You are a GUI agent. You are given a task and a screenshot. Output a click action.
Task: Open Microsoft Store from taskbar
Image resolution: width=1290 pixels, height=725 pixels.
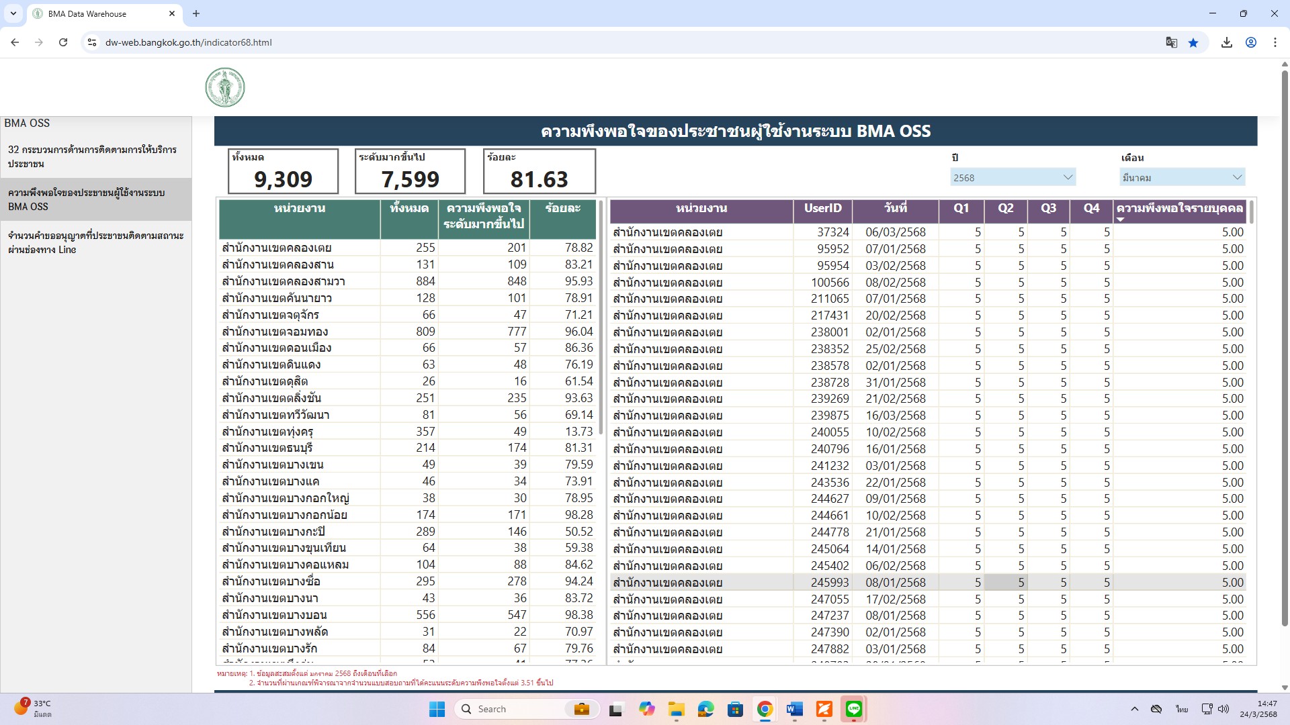click(736, 709)
